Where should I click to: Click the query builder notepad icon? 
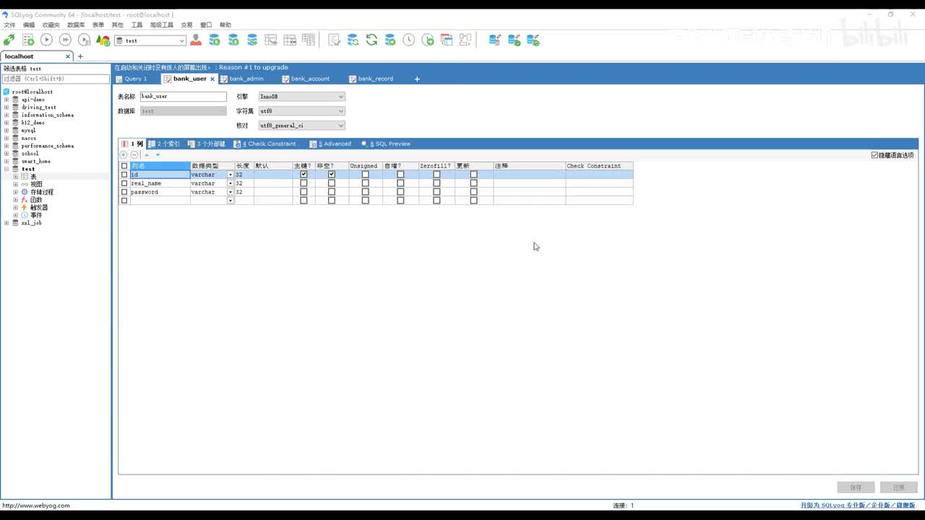pyautogui.click(x=334, y=40)
